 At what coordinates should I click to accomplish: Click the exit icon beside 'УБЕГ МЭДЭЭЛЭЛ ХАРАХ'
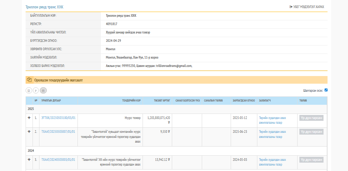pyautogui.click(x=291, y=7)
